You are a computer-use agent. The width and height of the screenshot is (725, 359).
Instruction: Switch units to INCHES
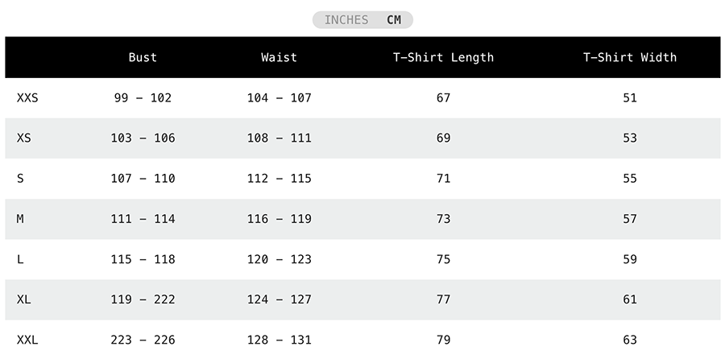(x=346, y=20)
